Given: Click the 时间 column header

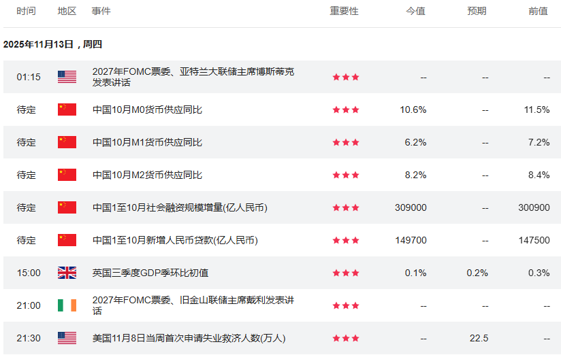Looking at the screenshot, I should [26, 11].
